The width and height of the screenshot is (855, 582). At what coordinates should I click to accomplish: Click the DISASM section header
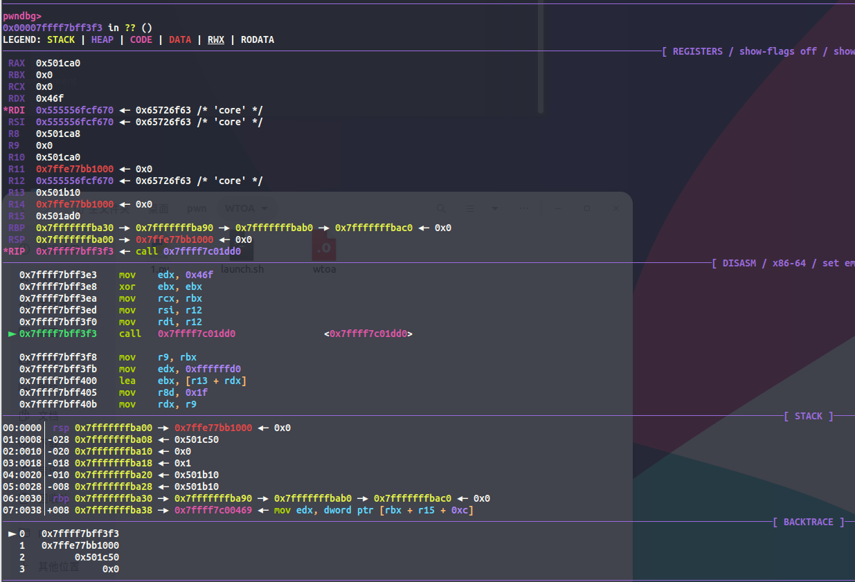pyautogui.click(x=739, y=263)
